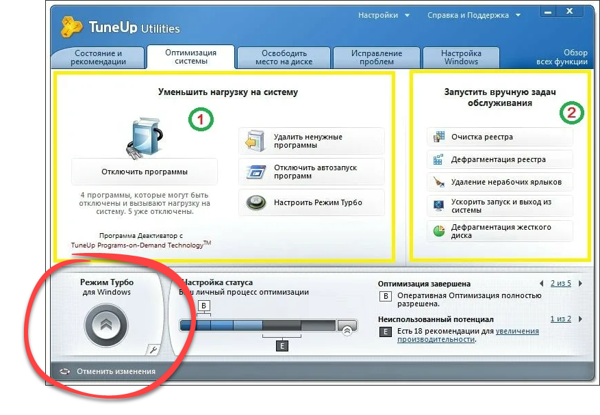The width and height of the screenshot is (600, 415).
Task: Show next Неиспользованный потенциал item
Action: tap(581, 319)
